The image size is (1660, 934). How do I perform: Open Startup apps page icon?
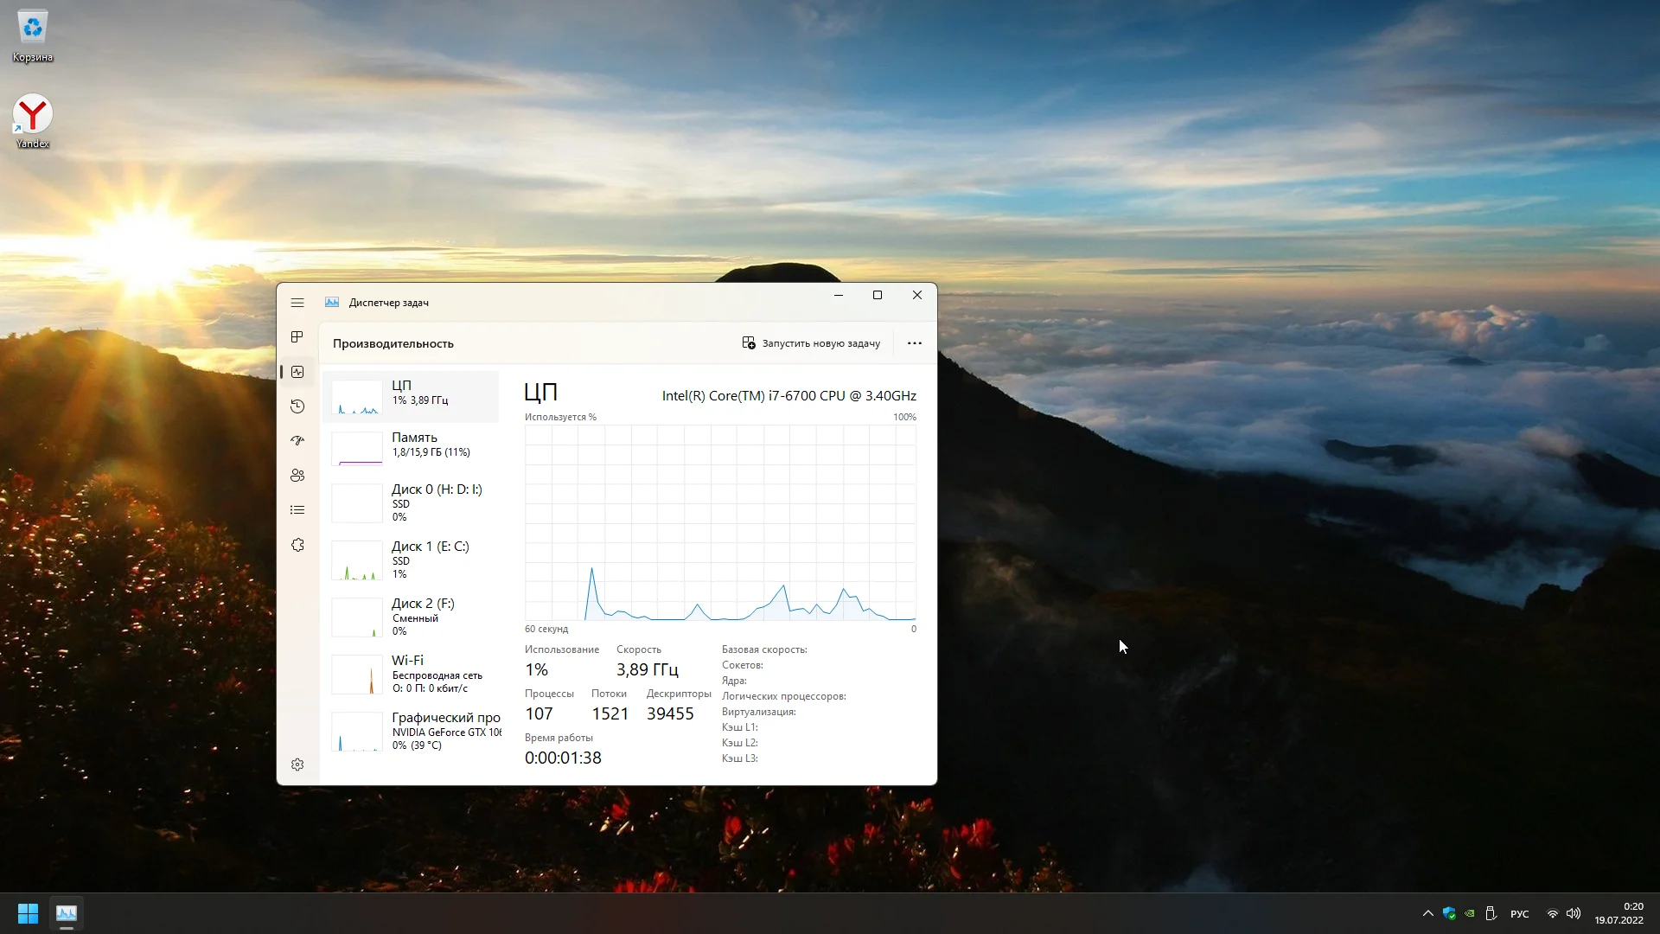point(297,441)
